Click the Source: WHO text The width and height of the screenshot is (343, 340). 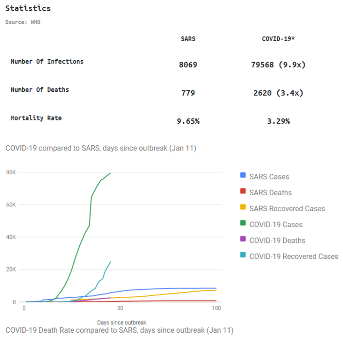click(22, 22)
